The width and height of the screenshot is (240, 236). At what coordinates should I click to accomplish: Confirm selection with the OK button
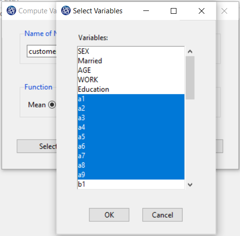(109, 215)
